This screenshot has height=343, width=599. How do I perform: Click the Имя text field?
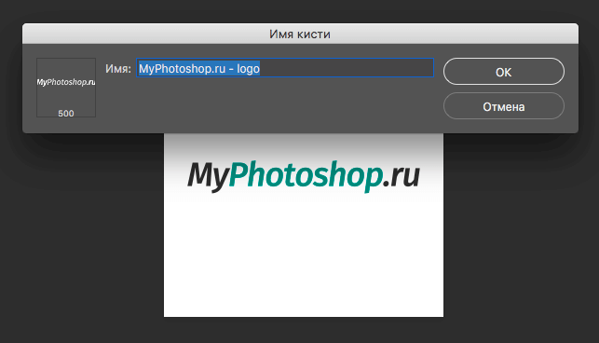coord(285,68)
